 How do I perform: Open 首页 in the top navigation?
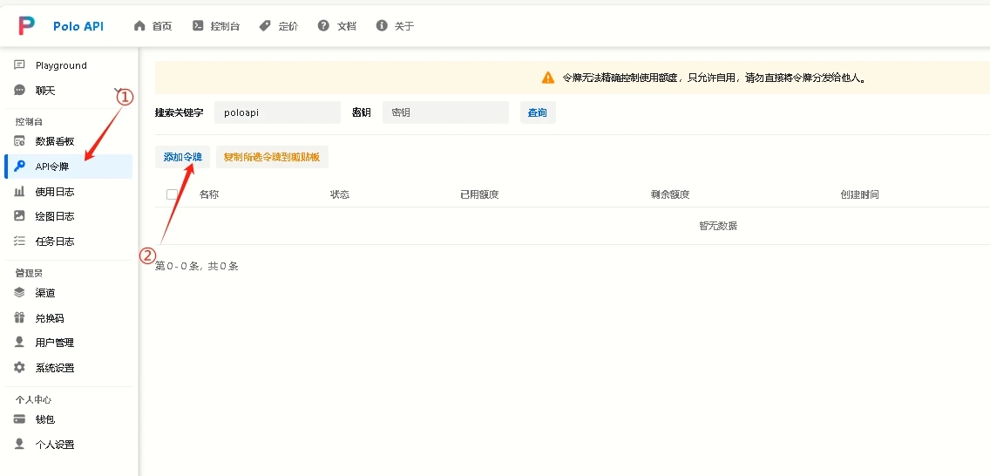(x=153, y=26)
